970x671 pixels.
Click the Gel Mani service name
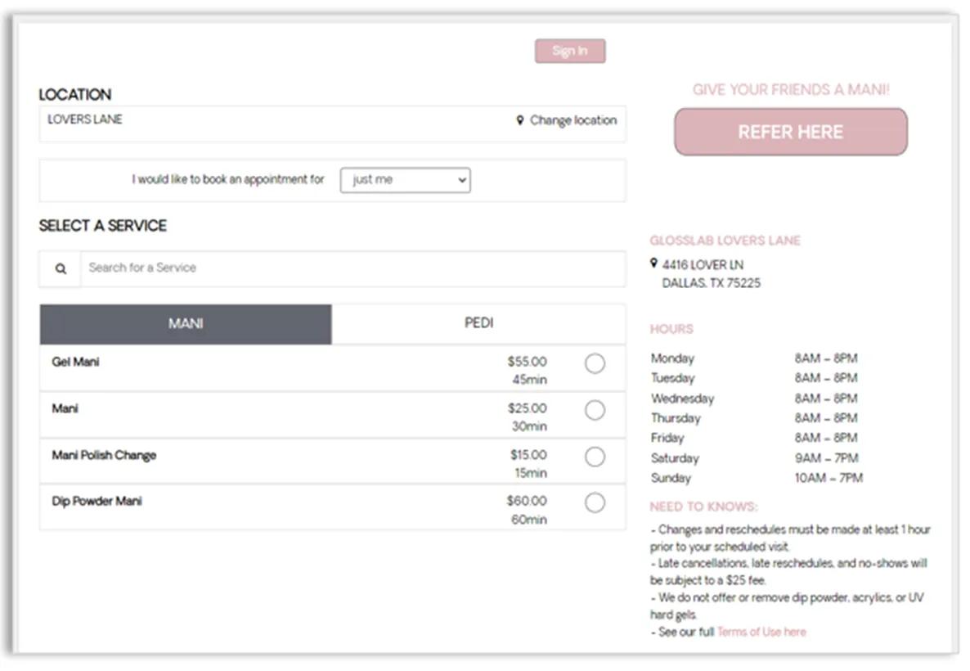(76, 362)
